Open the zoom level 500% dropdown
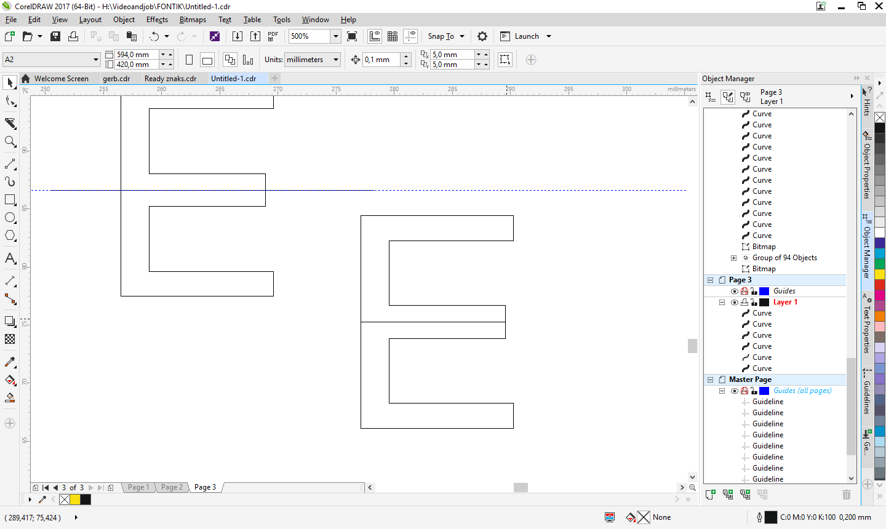The height and width of the screenshot is (529, 886). (336, 36)
